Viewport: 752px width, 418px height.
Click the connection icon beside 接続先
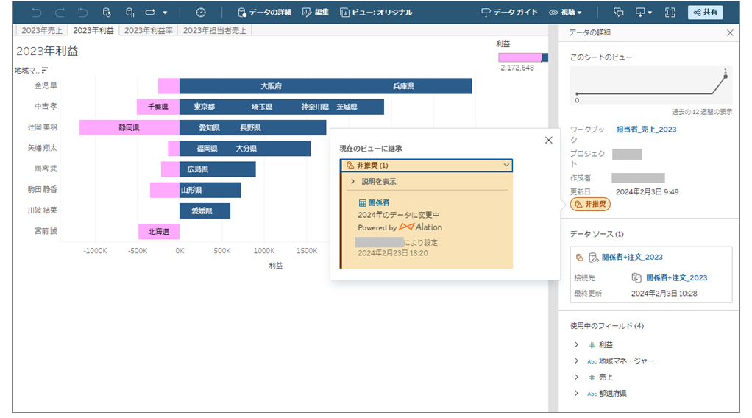pos(636,278)
